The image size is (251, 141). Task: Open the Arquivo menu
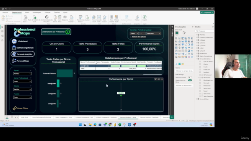[x=5, y=12]
